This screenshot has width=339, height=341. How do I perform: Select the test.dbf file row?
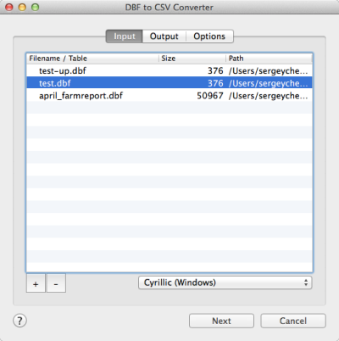169,83
